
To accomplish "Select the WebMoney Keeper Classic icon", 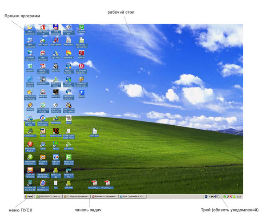I will 81,82.
